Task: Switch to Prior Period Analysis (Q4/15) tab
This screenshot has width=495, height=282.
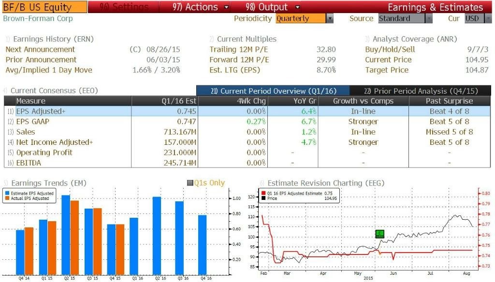Action: pyautogui.click(x=421, y=91)
